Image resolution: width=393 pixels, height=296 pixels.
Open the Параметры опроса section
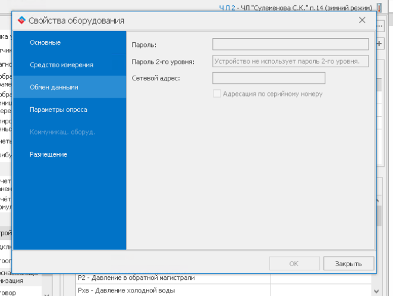(70, 110)
